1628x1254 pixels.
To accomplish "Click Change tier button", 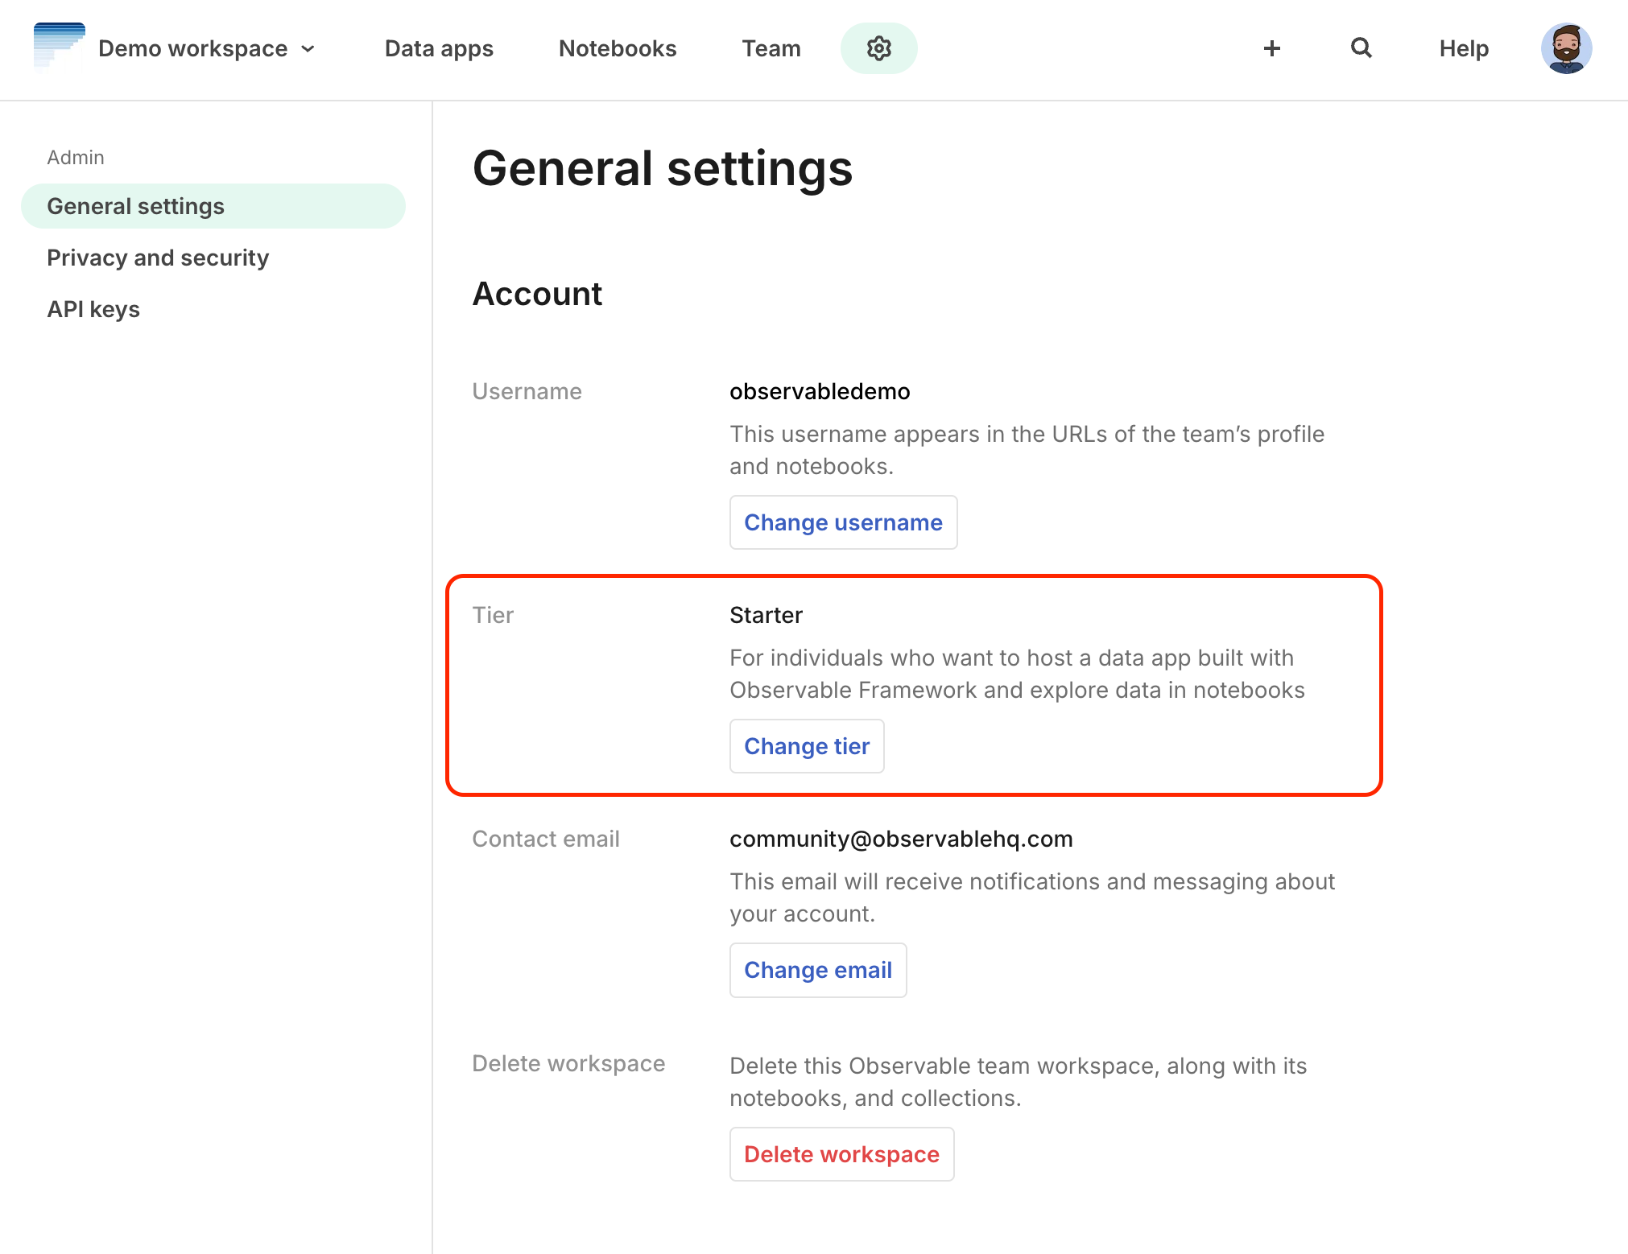I will coord(806,745).
